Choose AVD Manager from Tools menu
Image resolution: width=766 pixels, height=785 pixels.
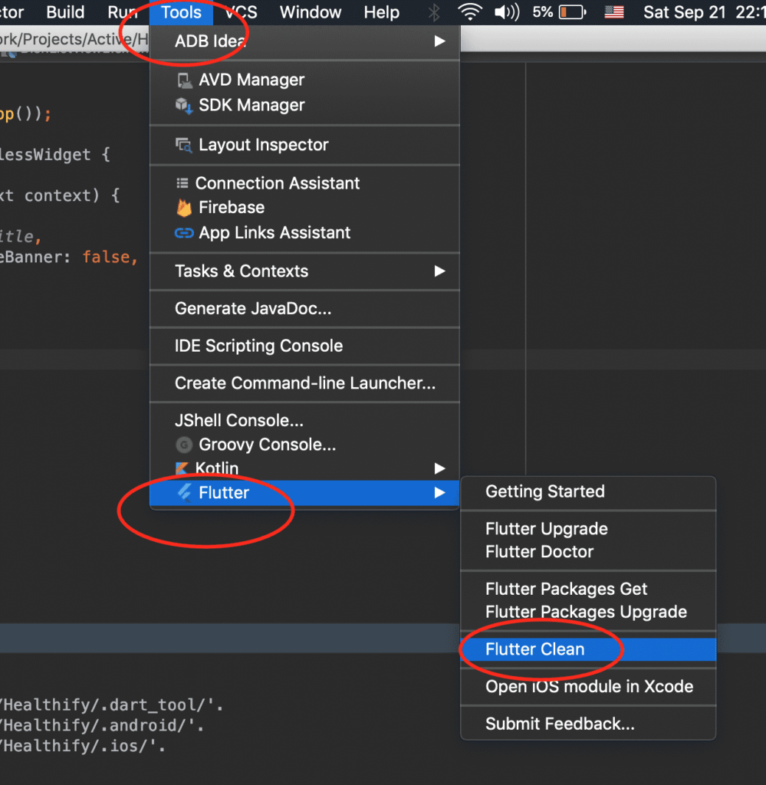pos(305,80)
